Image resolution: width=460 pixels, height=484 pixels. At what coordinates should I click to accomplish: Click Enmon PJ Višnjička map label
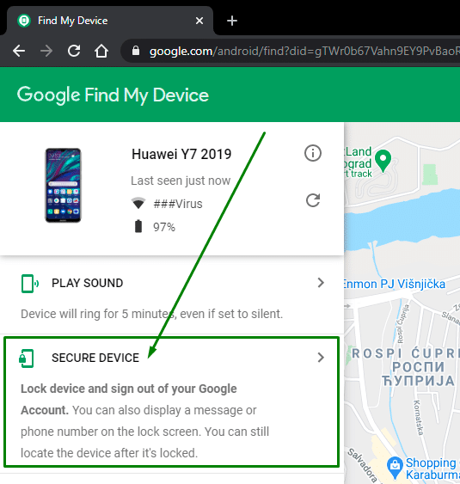point(395,284)
